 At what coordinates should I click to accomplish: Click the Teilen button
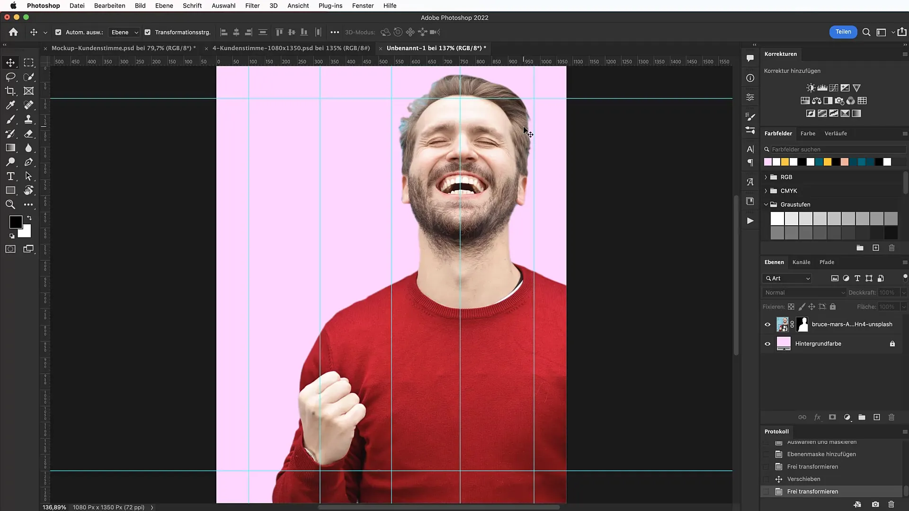843,32
